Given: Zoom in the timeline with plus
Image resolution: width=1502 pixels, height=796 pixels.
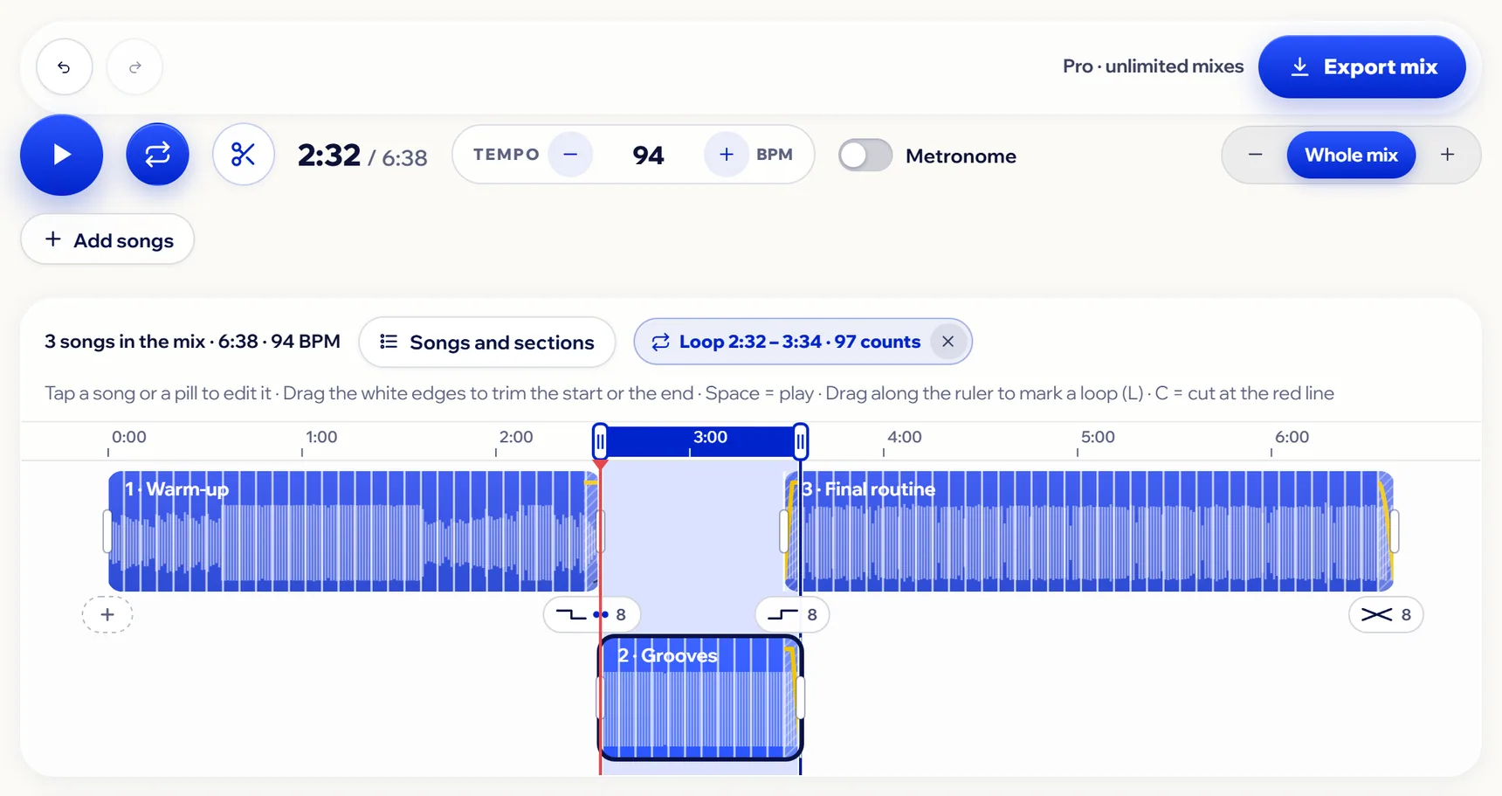Looking at the screenshot, I should click(x=1447, y=155).
